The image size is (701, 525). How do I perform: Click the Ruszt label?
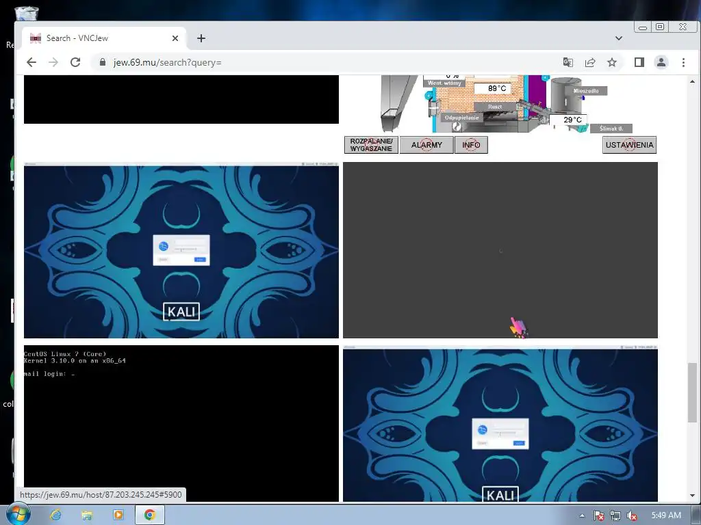(495, 107)
